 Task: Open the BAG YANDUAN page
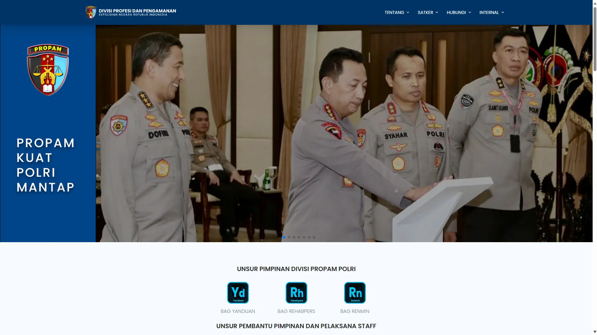[x=238, y=311]
